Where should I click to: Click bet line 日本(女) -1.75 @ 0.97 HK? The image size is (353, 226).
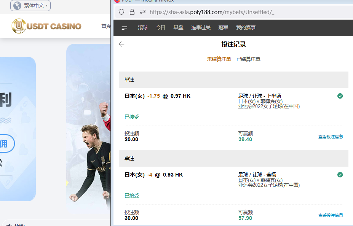[x=157, y=96]
